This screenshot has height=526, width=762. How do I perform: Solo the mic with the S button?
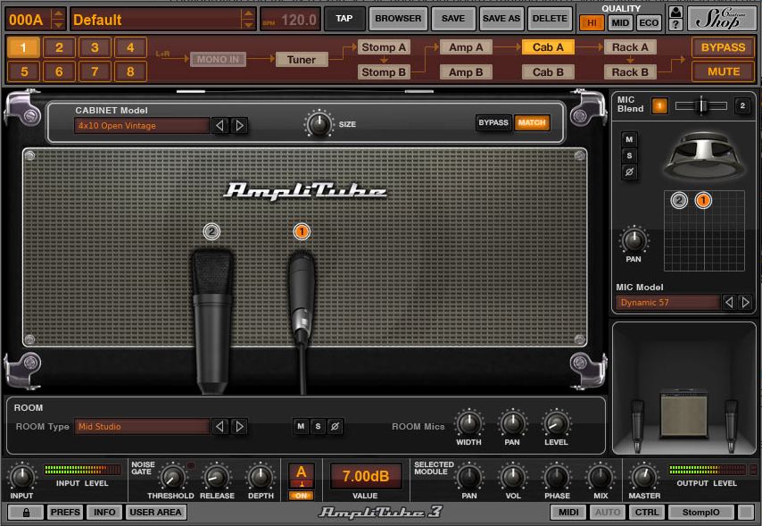[629, 155]
